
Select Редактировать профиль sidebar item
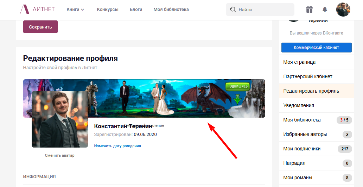pos(317,91)
